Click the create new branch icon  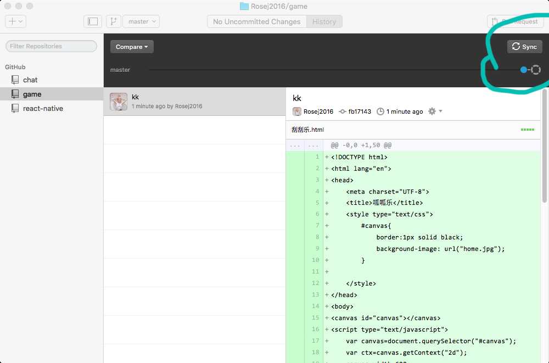pyautogui.click(x=114, y=21)
